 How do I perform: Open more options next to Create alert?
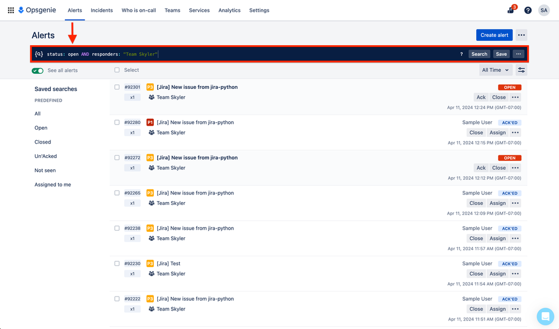(521, 35)
